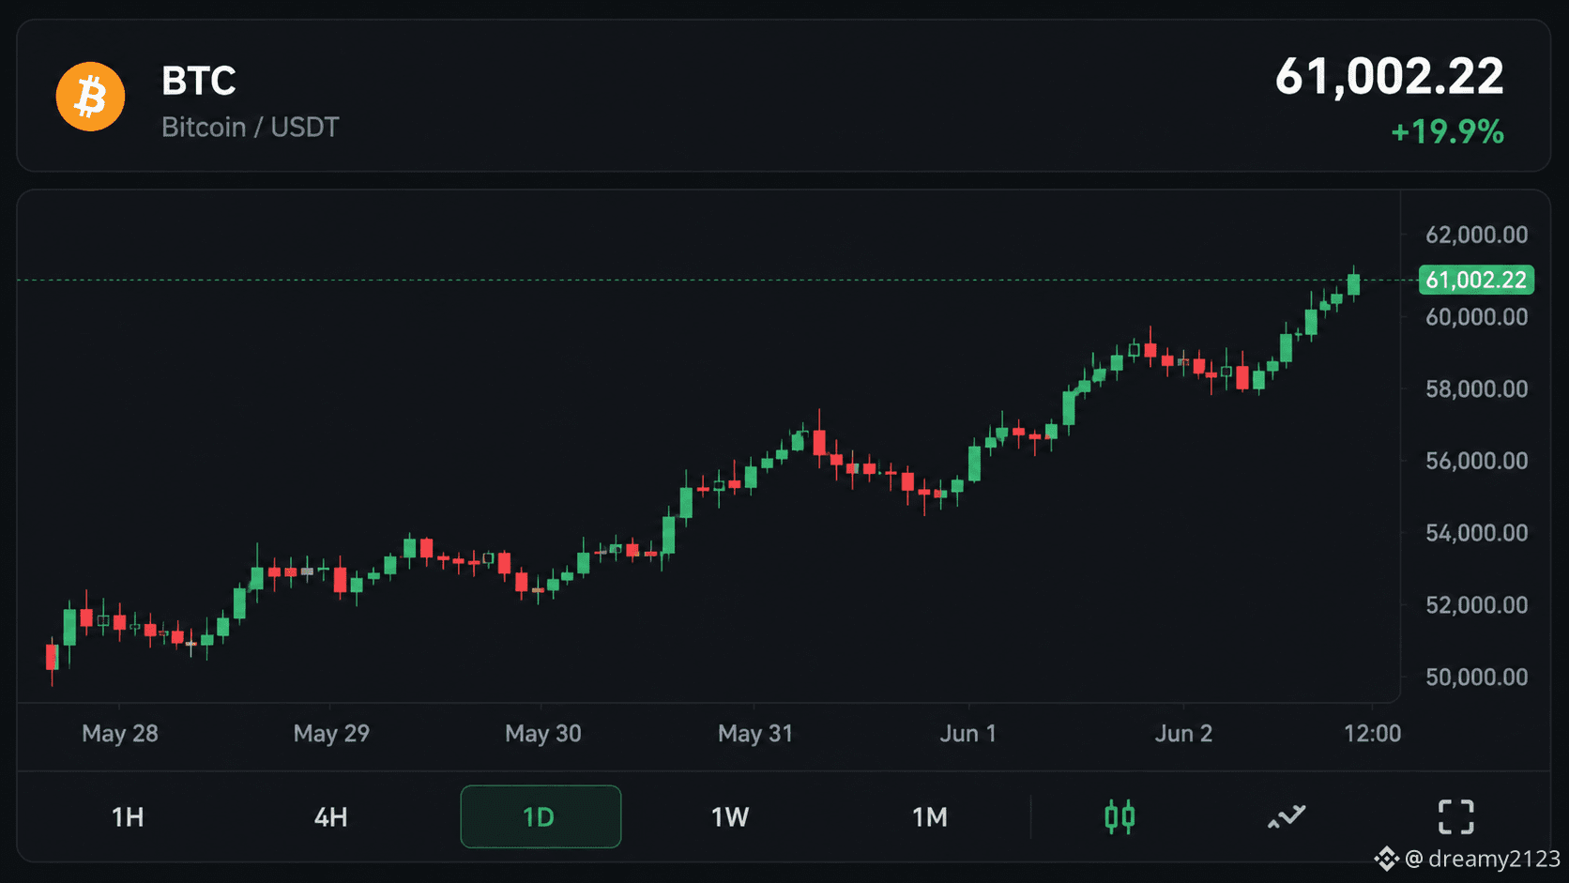Select the 1H timeframe tab

(128, 817)
